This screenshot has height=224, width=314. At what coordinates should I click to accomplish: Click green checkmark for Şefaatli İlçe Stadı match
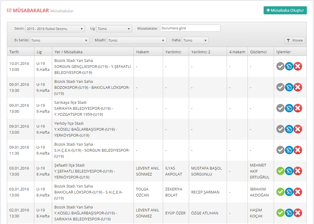280,171
